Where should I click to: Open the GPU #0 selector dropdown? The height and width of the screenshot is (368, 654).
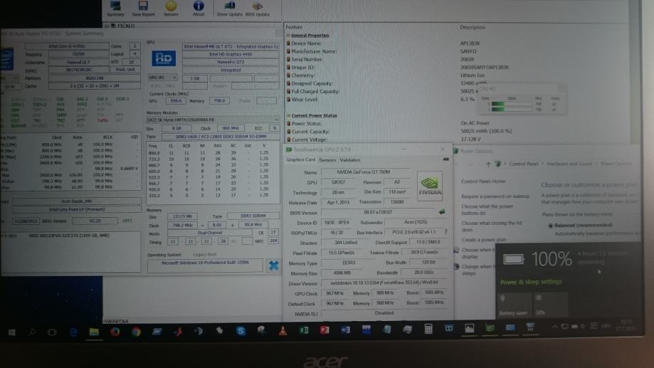pyautogui.click(x=163, y=78)
